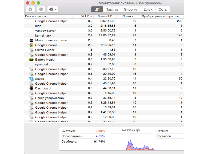Sort by Время ЦП column header
Image resolution: width=208 pixels, height=154 pixels.
(105, 16)
